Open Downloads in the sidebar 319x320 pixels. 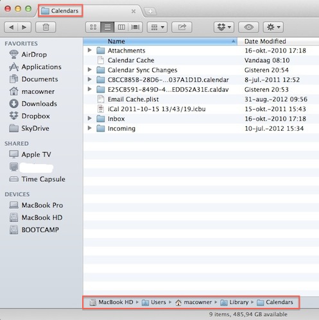pos(33,104)
